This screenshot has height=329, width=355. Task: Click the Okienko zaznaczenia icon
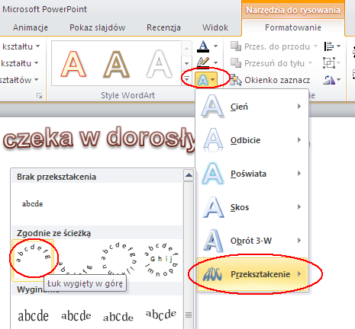coord(236,80)
